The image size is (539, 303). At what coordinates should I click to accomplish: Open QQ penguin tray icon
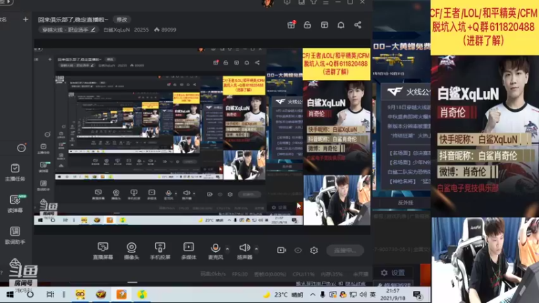click(x=343, y=294)
